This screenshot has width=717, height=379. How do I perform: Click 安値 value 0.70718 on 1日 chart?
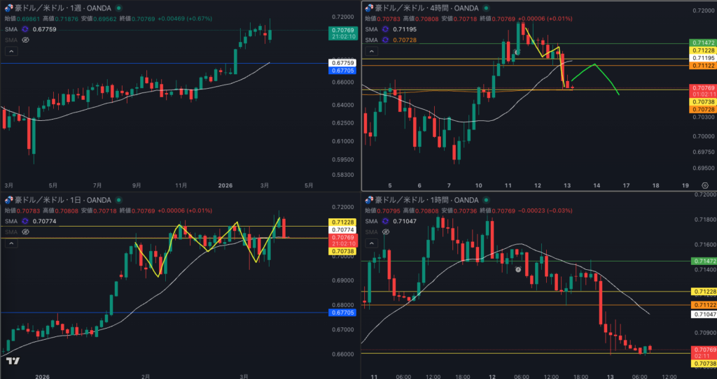tap(105, 210)
